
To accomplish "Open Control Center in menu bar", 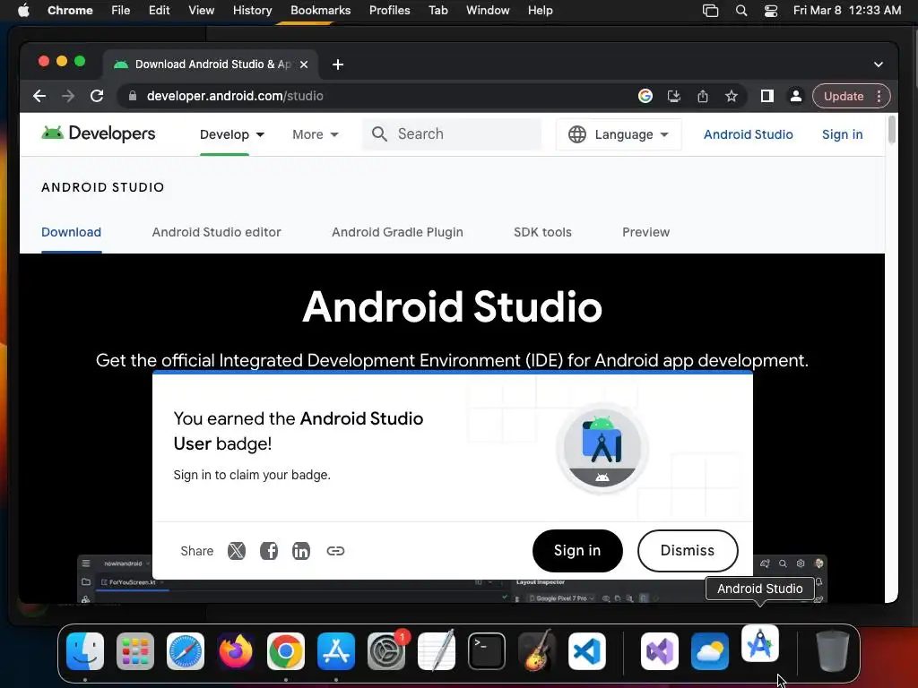I will (x=771, y=11).
